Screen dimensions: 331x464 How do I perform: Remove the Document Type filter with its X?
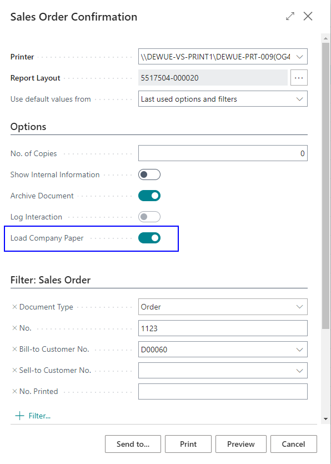click(14, 307)
